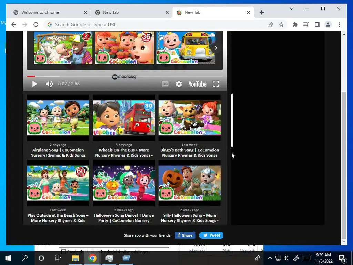
Task: Open the Bingo's Bath Song thumbnail
Action: click(190, 118)
